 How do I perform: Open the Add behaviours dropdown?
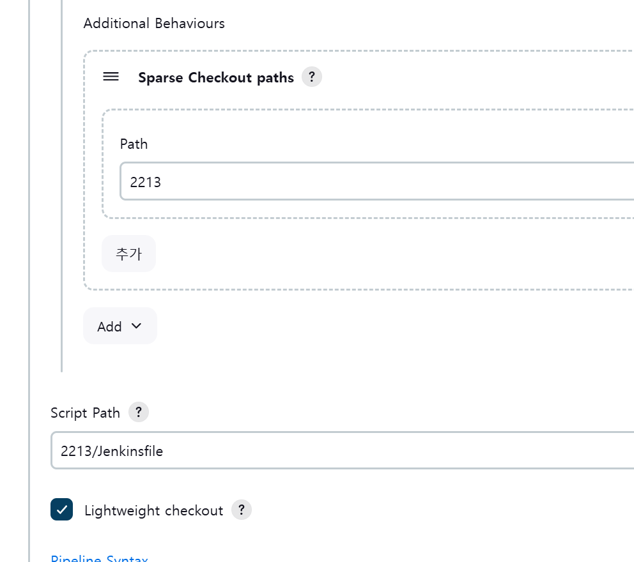point(120,326)
